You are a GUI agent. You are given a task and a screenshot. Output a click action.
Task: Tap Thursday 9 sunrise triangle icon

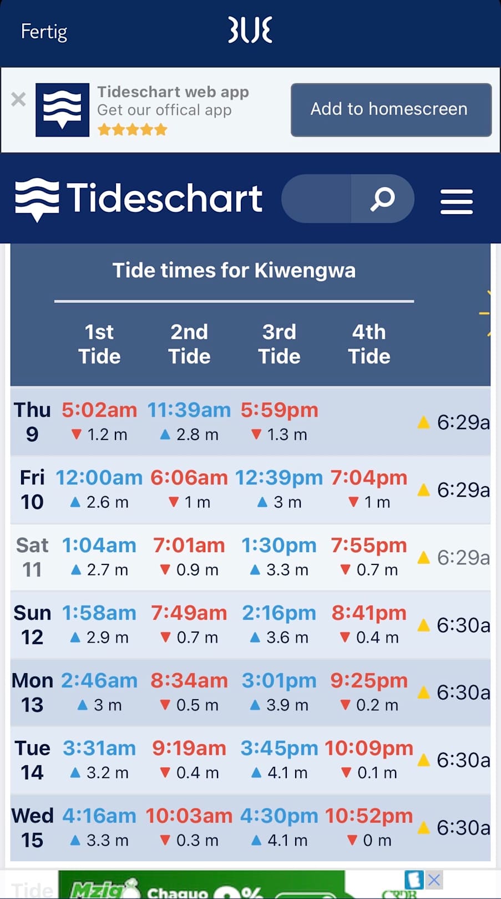423,423
